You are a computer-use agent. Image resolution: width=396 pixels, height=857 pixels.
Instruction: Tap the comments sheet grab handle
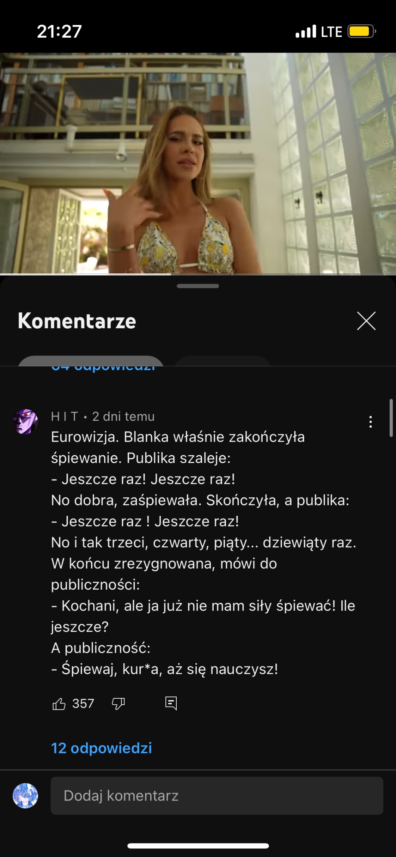coord(198,286)
